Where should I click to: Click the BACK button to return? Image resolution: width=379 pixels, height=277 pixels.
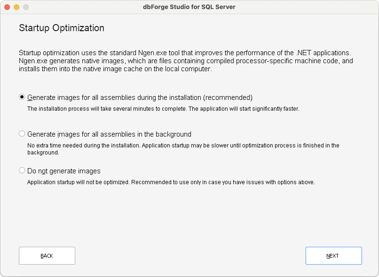47,255
